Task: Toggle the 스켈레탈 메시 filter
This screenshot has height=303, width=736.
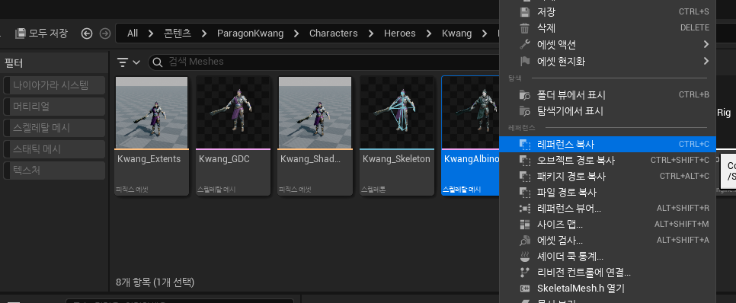Action: pos(54,128)
